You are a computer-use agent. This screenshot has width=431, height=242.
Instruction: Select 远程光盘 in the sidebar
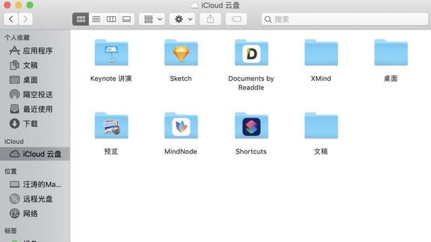click(x=35, y=199)
